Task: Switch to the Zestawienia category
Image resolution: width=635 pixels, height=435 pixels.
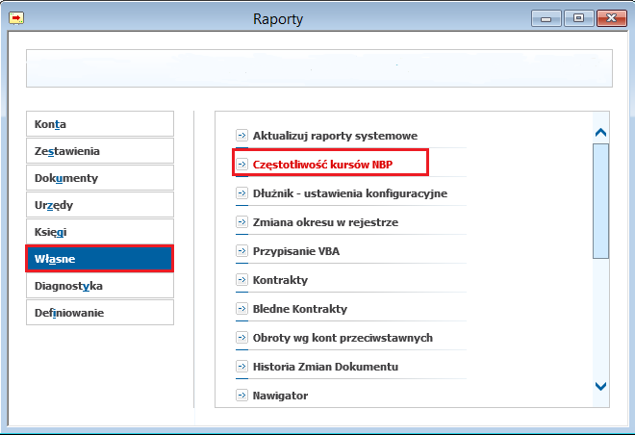Action: [100, 151]
